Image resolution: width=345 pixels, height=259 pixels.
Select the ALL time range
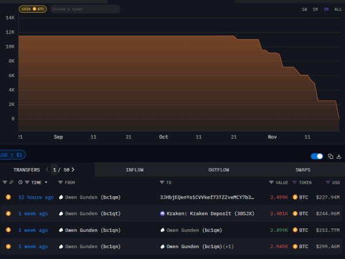[x=338, y=9]
